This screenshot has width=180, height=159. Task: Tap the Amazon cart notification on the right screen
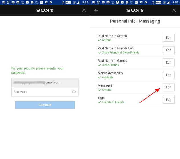click(113, 2)
